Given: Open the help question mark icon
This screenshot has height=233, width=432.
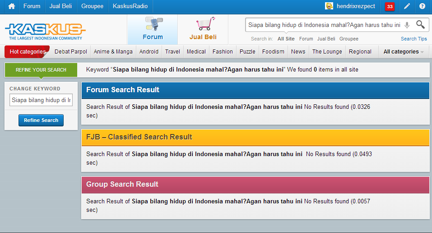Looking at the screenshot, I should (x=422, y=6).
